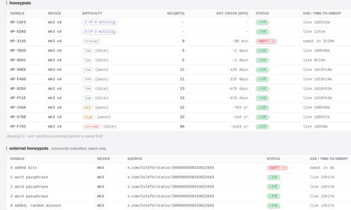The image size is (351, 210).
Task: Sort honeypots table by STATUS header
Action: 262,13
